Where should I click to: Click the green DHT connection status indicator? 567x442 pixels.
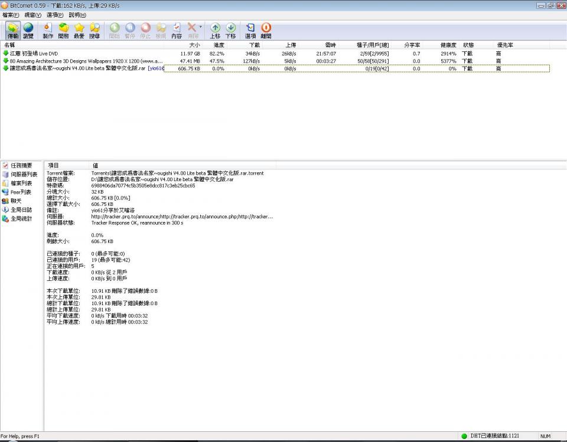click(464, 436)
